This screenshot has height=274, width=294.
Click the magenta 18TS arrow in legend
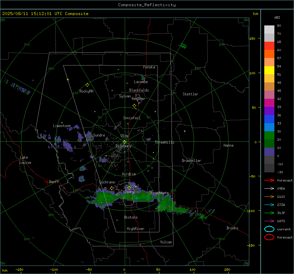click(x=269, y=221)
